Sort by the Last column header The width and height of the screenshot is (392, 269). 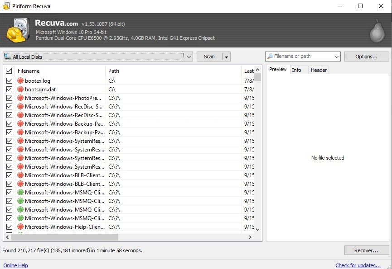pyautogui.click(x=248, y=71)
